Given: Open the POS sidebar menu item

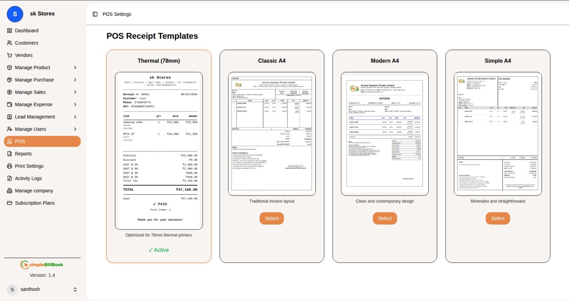Looking at the screenshot, I should coord(42,142).
